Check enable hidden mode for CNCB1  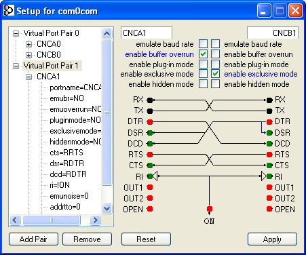coord(215,84)
